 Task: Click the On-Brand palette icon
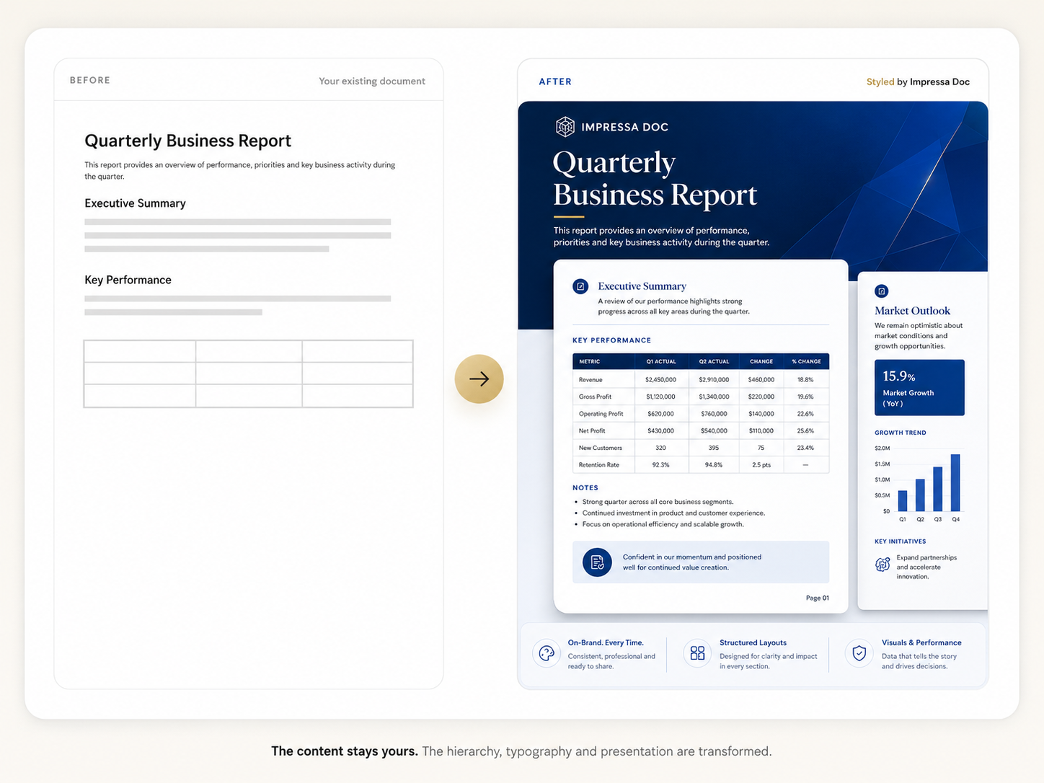547,653
